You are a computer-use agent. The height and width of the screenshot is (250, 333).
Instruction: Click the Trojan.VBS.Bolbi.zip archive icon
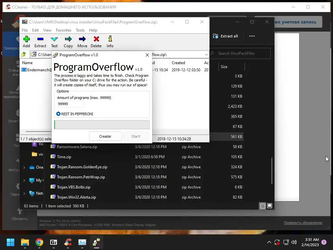click(53, 187)
